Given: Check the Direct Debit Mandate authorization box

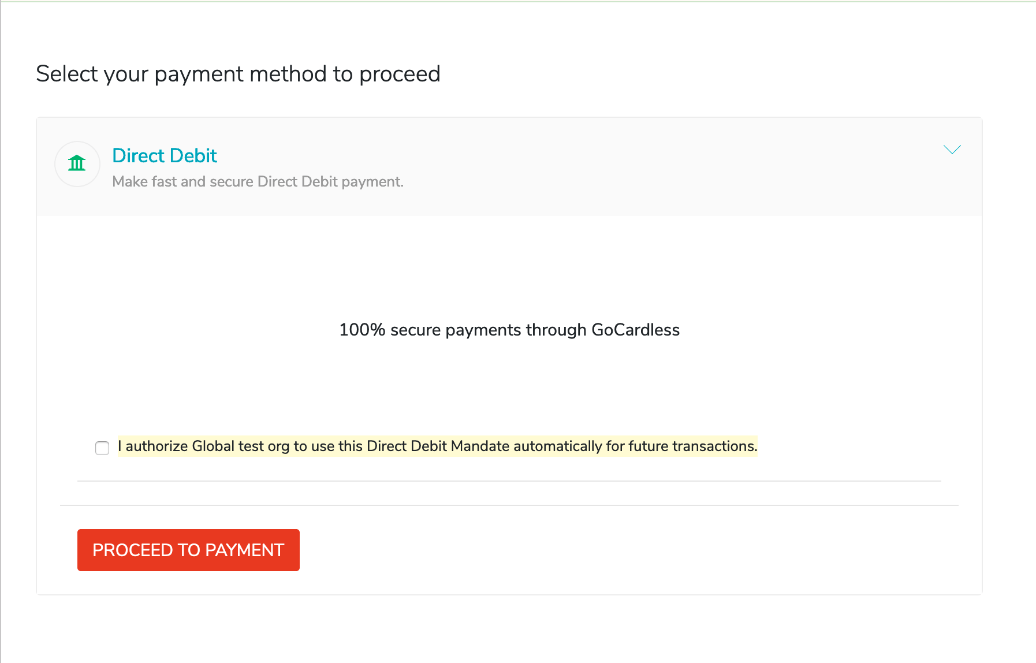Looking at the screenshot, I should (102, 448).
